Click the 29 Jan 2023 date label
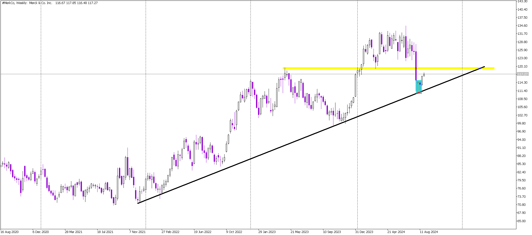Viewport: 532px width, 235px height. (267, 232)
